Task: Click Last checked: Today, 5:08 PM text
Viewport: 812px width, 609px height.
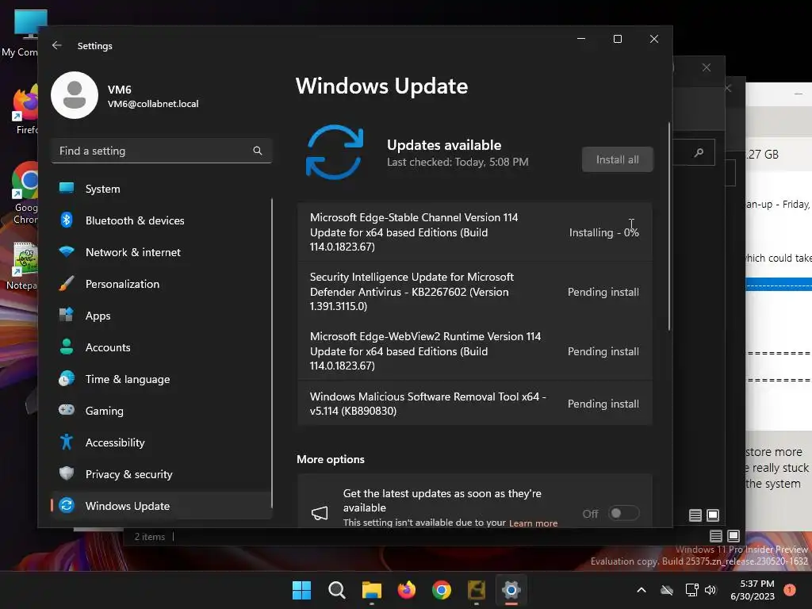Action: [458, 162]
